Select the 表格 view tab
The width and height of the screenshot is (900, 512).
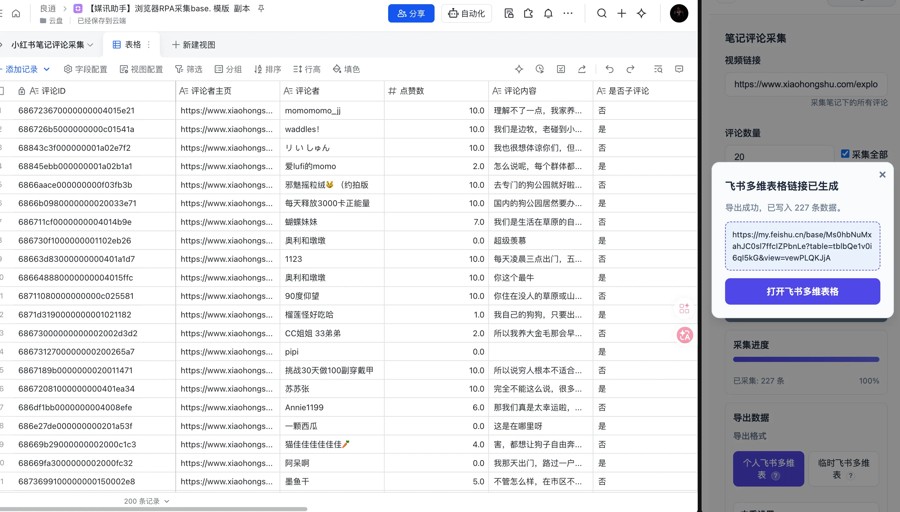127,45
